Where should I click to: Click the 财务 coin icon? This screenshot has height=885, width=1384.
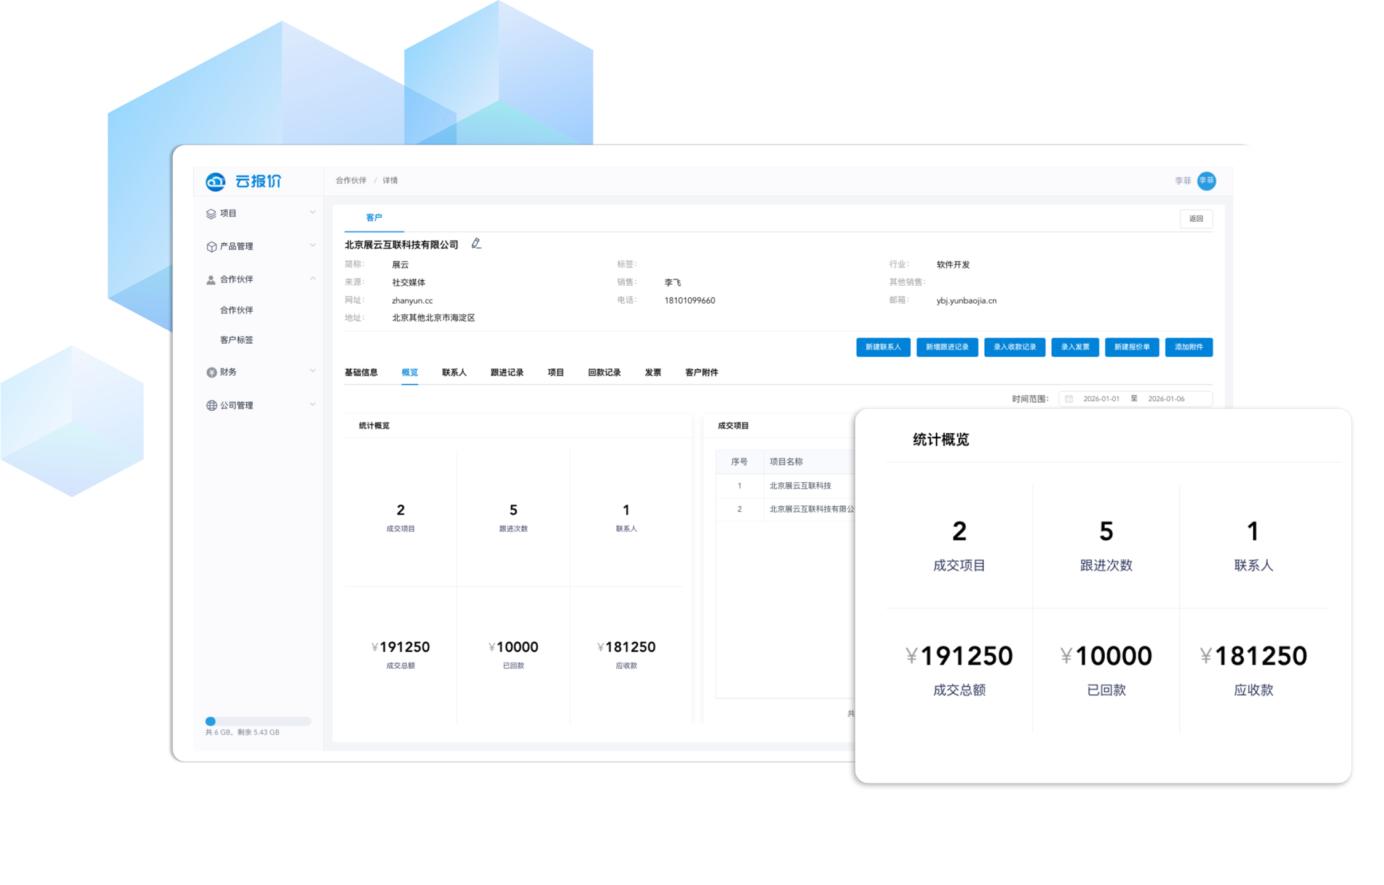point(211,372)
